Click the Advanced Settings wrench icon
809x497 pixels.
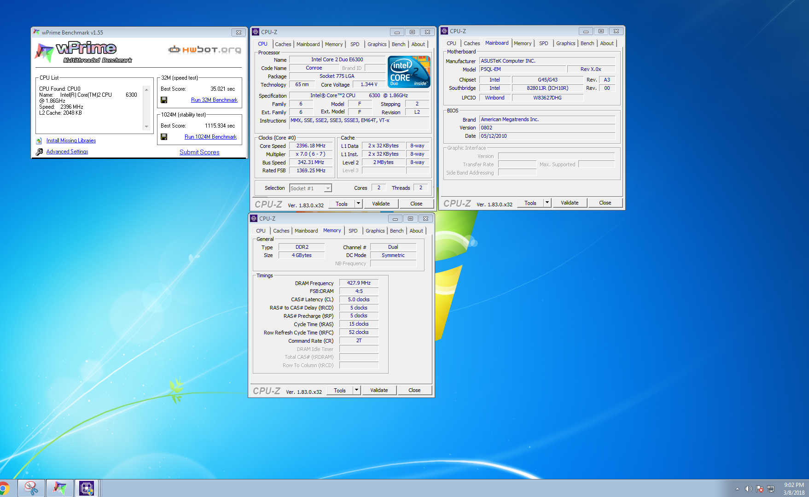coord(39,152)
